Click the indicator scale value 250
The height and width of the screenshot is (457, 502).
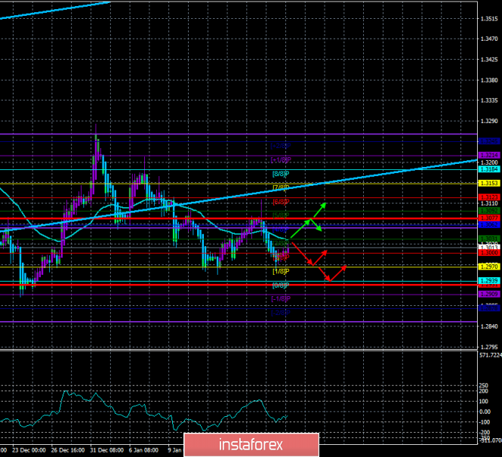[484, 385]
